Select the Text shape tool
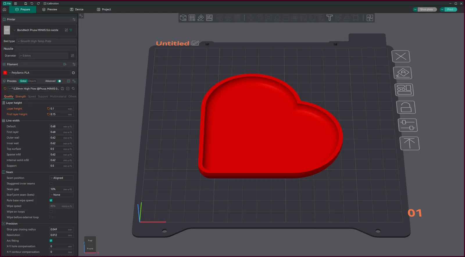Image resolution: width=465 pixels, height=257 pixels. [329, 18]
